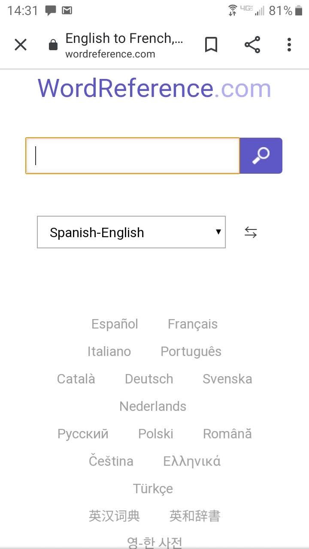Open the message notification icon in the status bar
309x549 pixels.
coord(51,11)
